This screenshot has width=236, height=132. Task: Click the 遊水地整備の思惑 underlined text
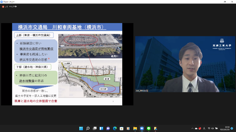tap(31, 81)
